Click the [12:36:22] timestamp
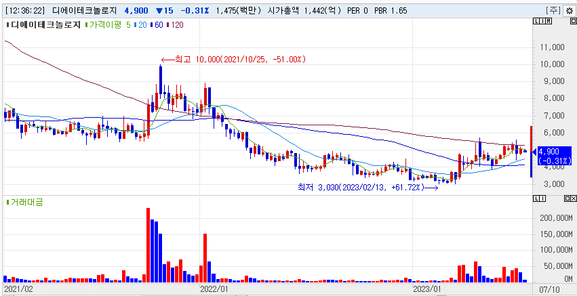 24,11
